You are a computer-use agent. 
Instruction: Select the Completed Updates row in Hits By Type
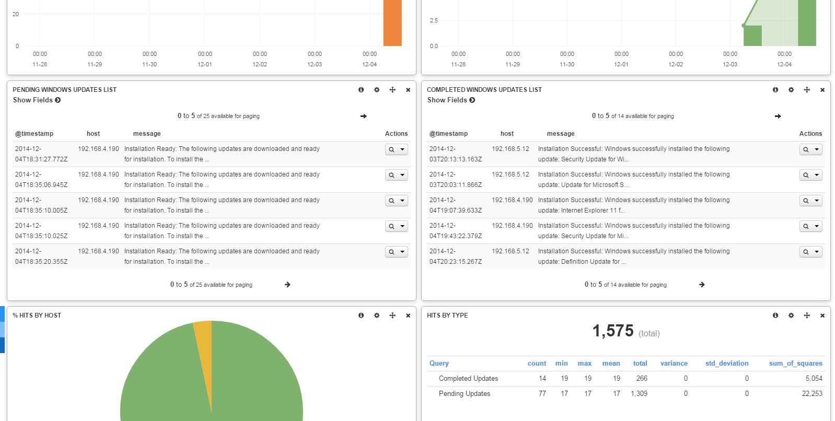coord(625,379)
